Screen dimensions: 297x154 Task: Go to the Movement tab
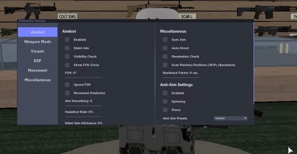[x=37, y=70]
